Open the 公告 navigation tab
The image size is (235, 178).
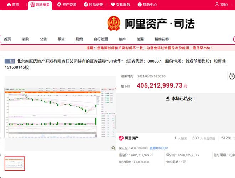tap(43, 39)
